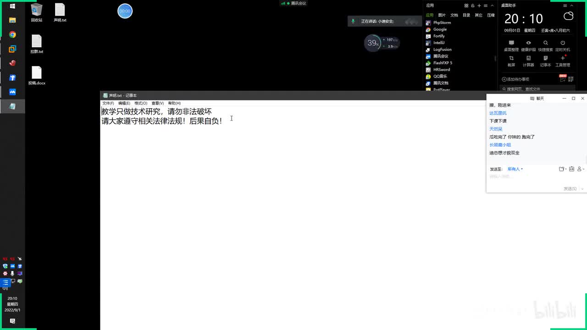587x330 pixels.
Task: Launch PhpStorm from the app list
Action: click(438, 22)
